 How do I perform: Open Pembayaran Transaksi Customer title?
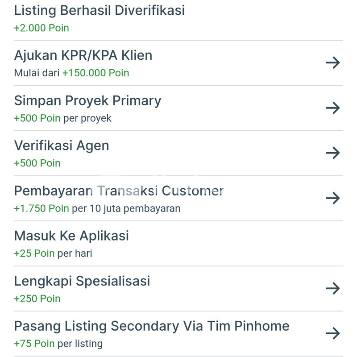(x=119, y=191)
